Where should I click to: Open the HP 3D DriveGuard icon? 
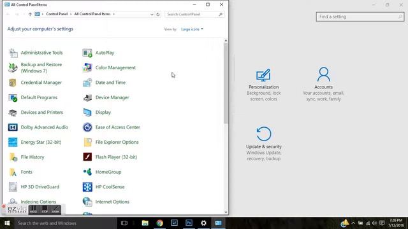click(x=13, y=187)
